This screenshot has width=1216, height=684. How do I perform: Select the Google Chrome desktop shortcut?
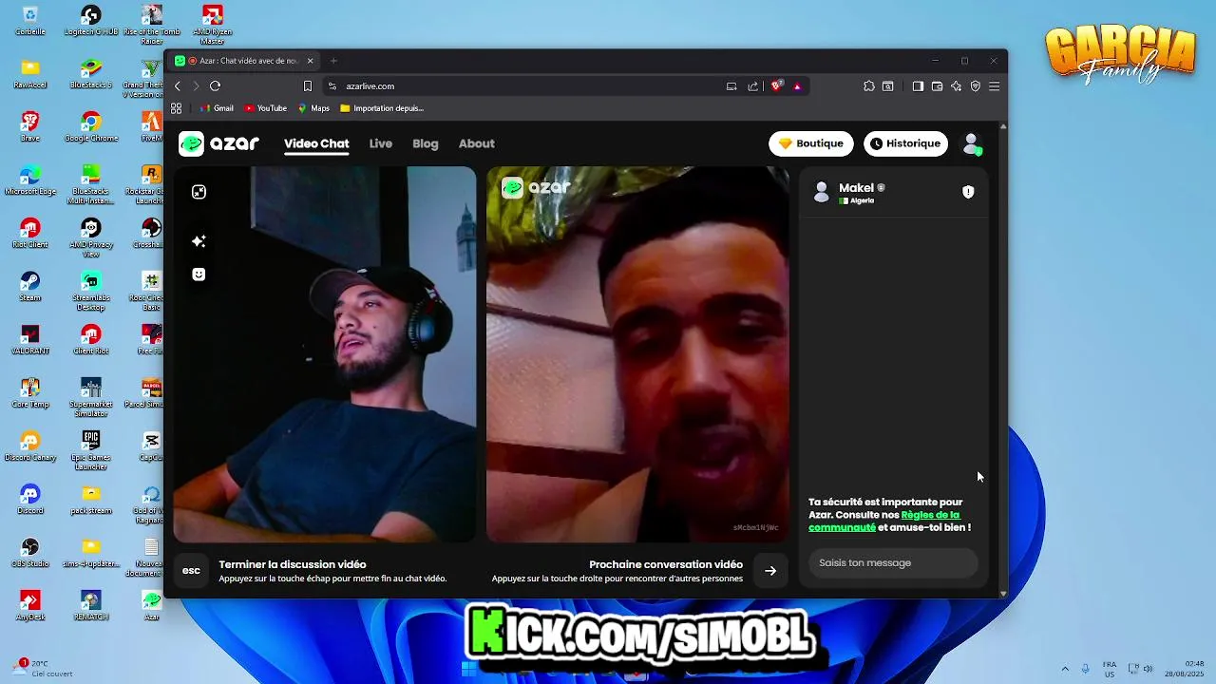pyautogui.click(x=91, y=127)
